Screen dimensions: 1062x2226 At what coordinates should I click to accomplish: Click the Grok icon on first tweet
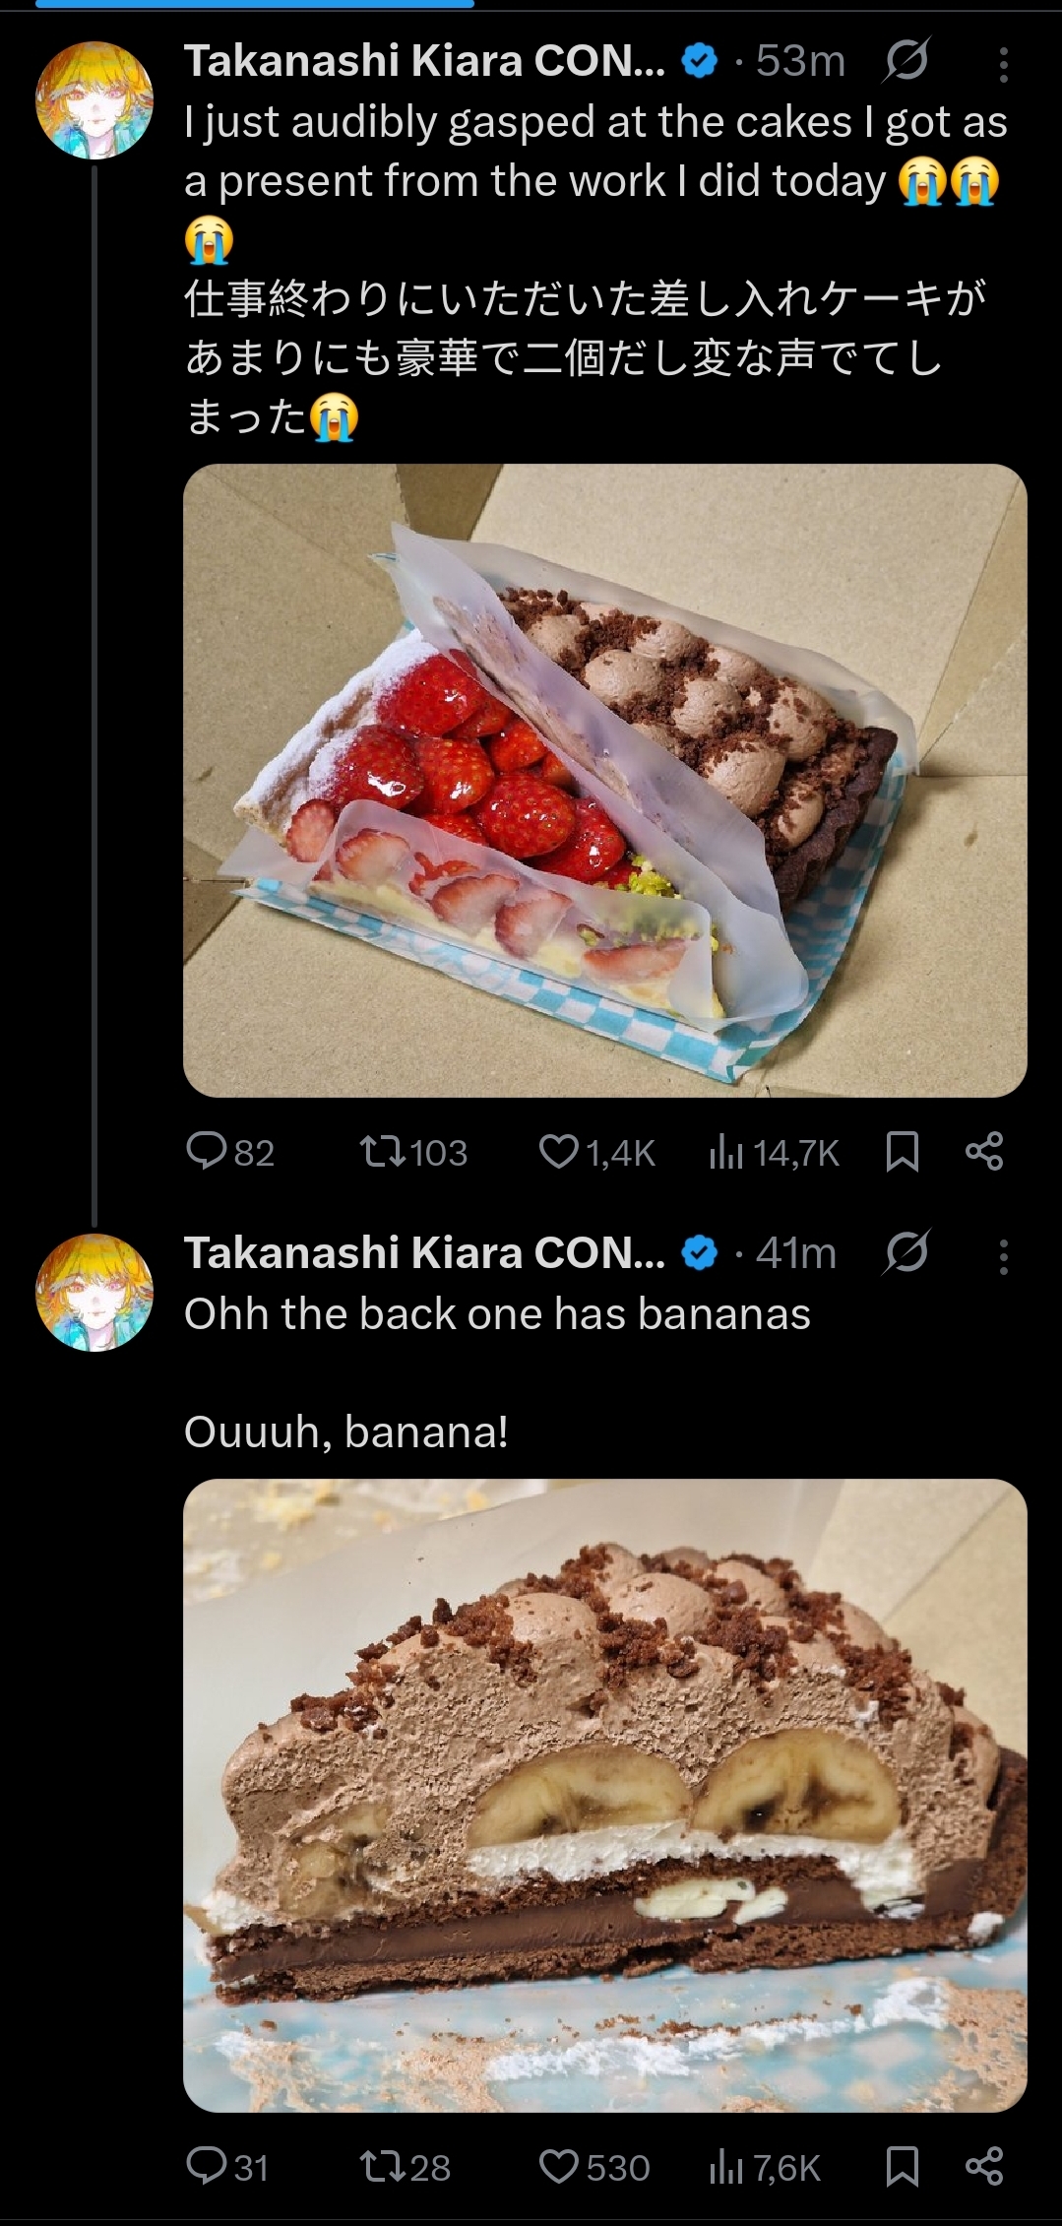click(906, 63)
